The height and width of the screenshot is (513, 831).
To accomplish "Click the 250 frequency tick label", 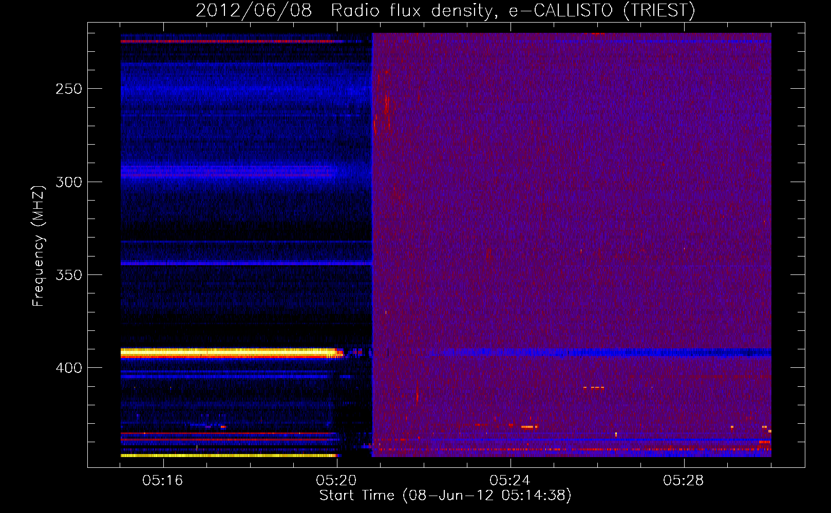I will pyautogui.click(x=69, y=89).
